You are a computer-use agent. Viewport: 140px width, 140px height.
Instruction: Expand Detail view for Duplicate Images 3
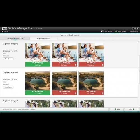[x=8, y=87]
